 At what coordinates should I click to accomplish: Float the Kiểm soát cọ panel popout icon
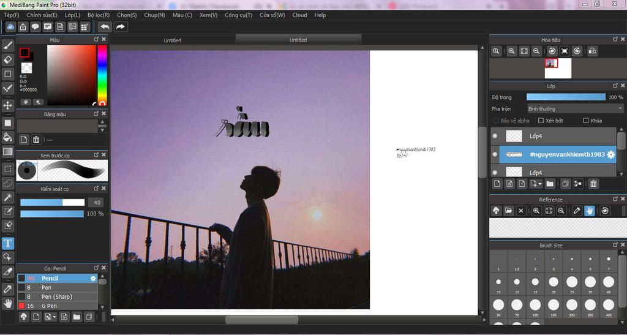coord(96,188)
